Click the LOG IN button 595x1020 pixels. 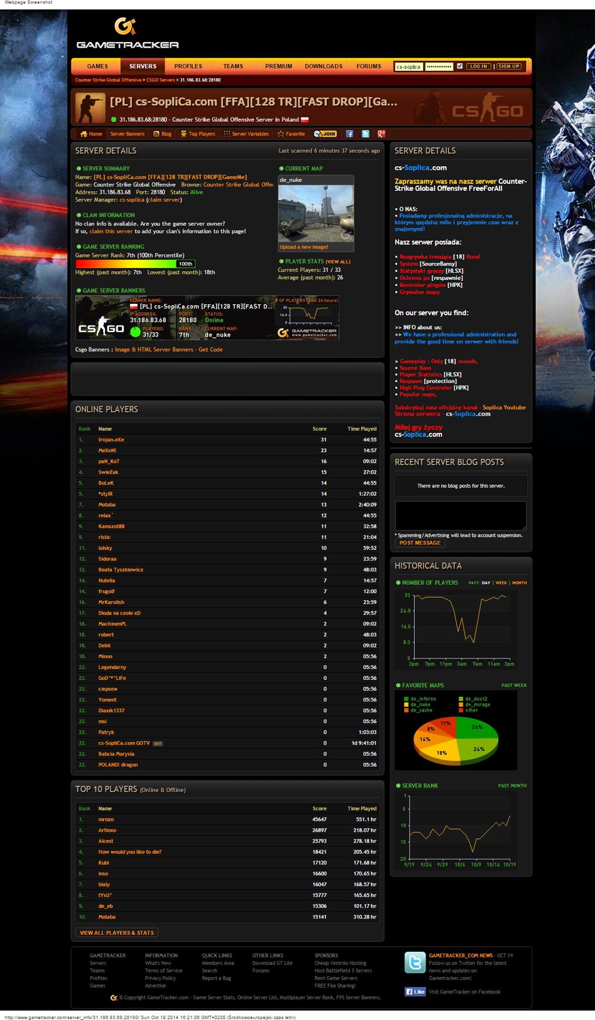(478, 66)
